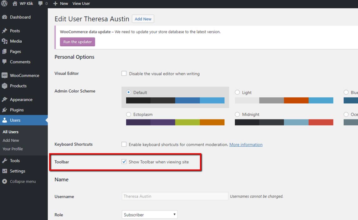Click the Run the updater button

pyautogui.click(x=77, y=42)
